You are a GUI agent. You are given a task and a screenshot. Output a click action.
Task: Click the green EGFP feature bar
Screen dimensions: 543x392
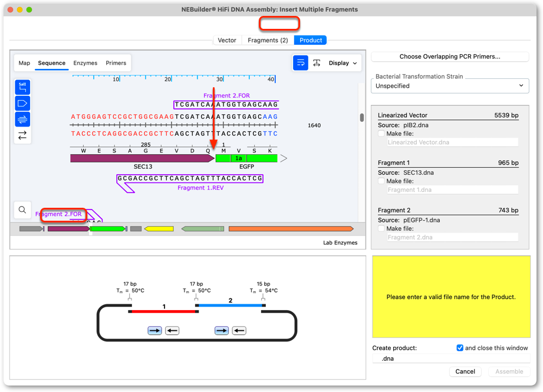246,158
